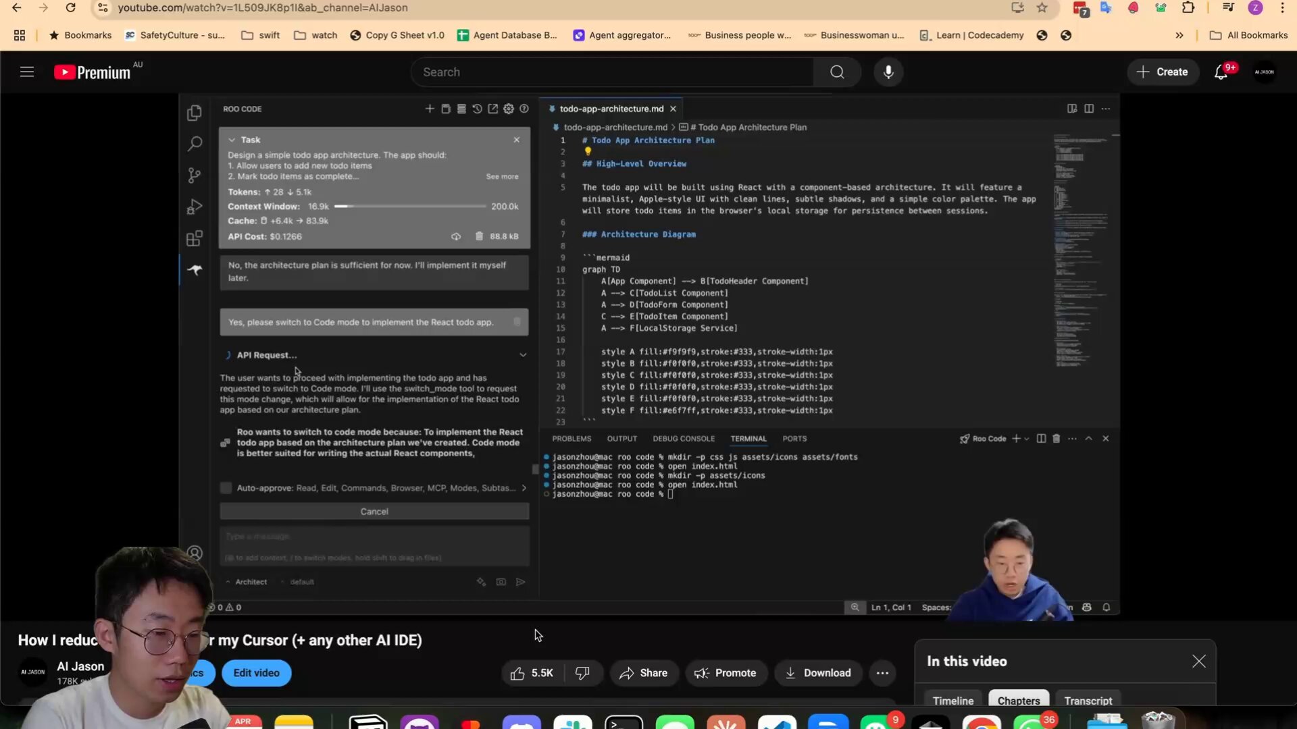Click the Context Window progress bar
Screen dimensions: 1297x729
click(x=410, y=207)
